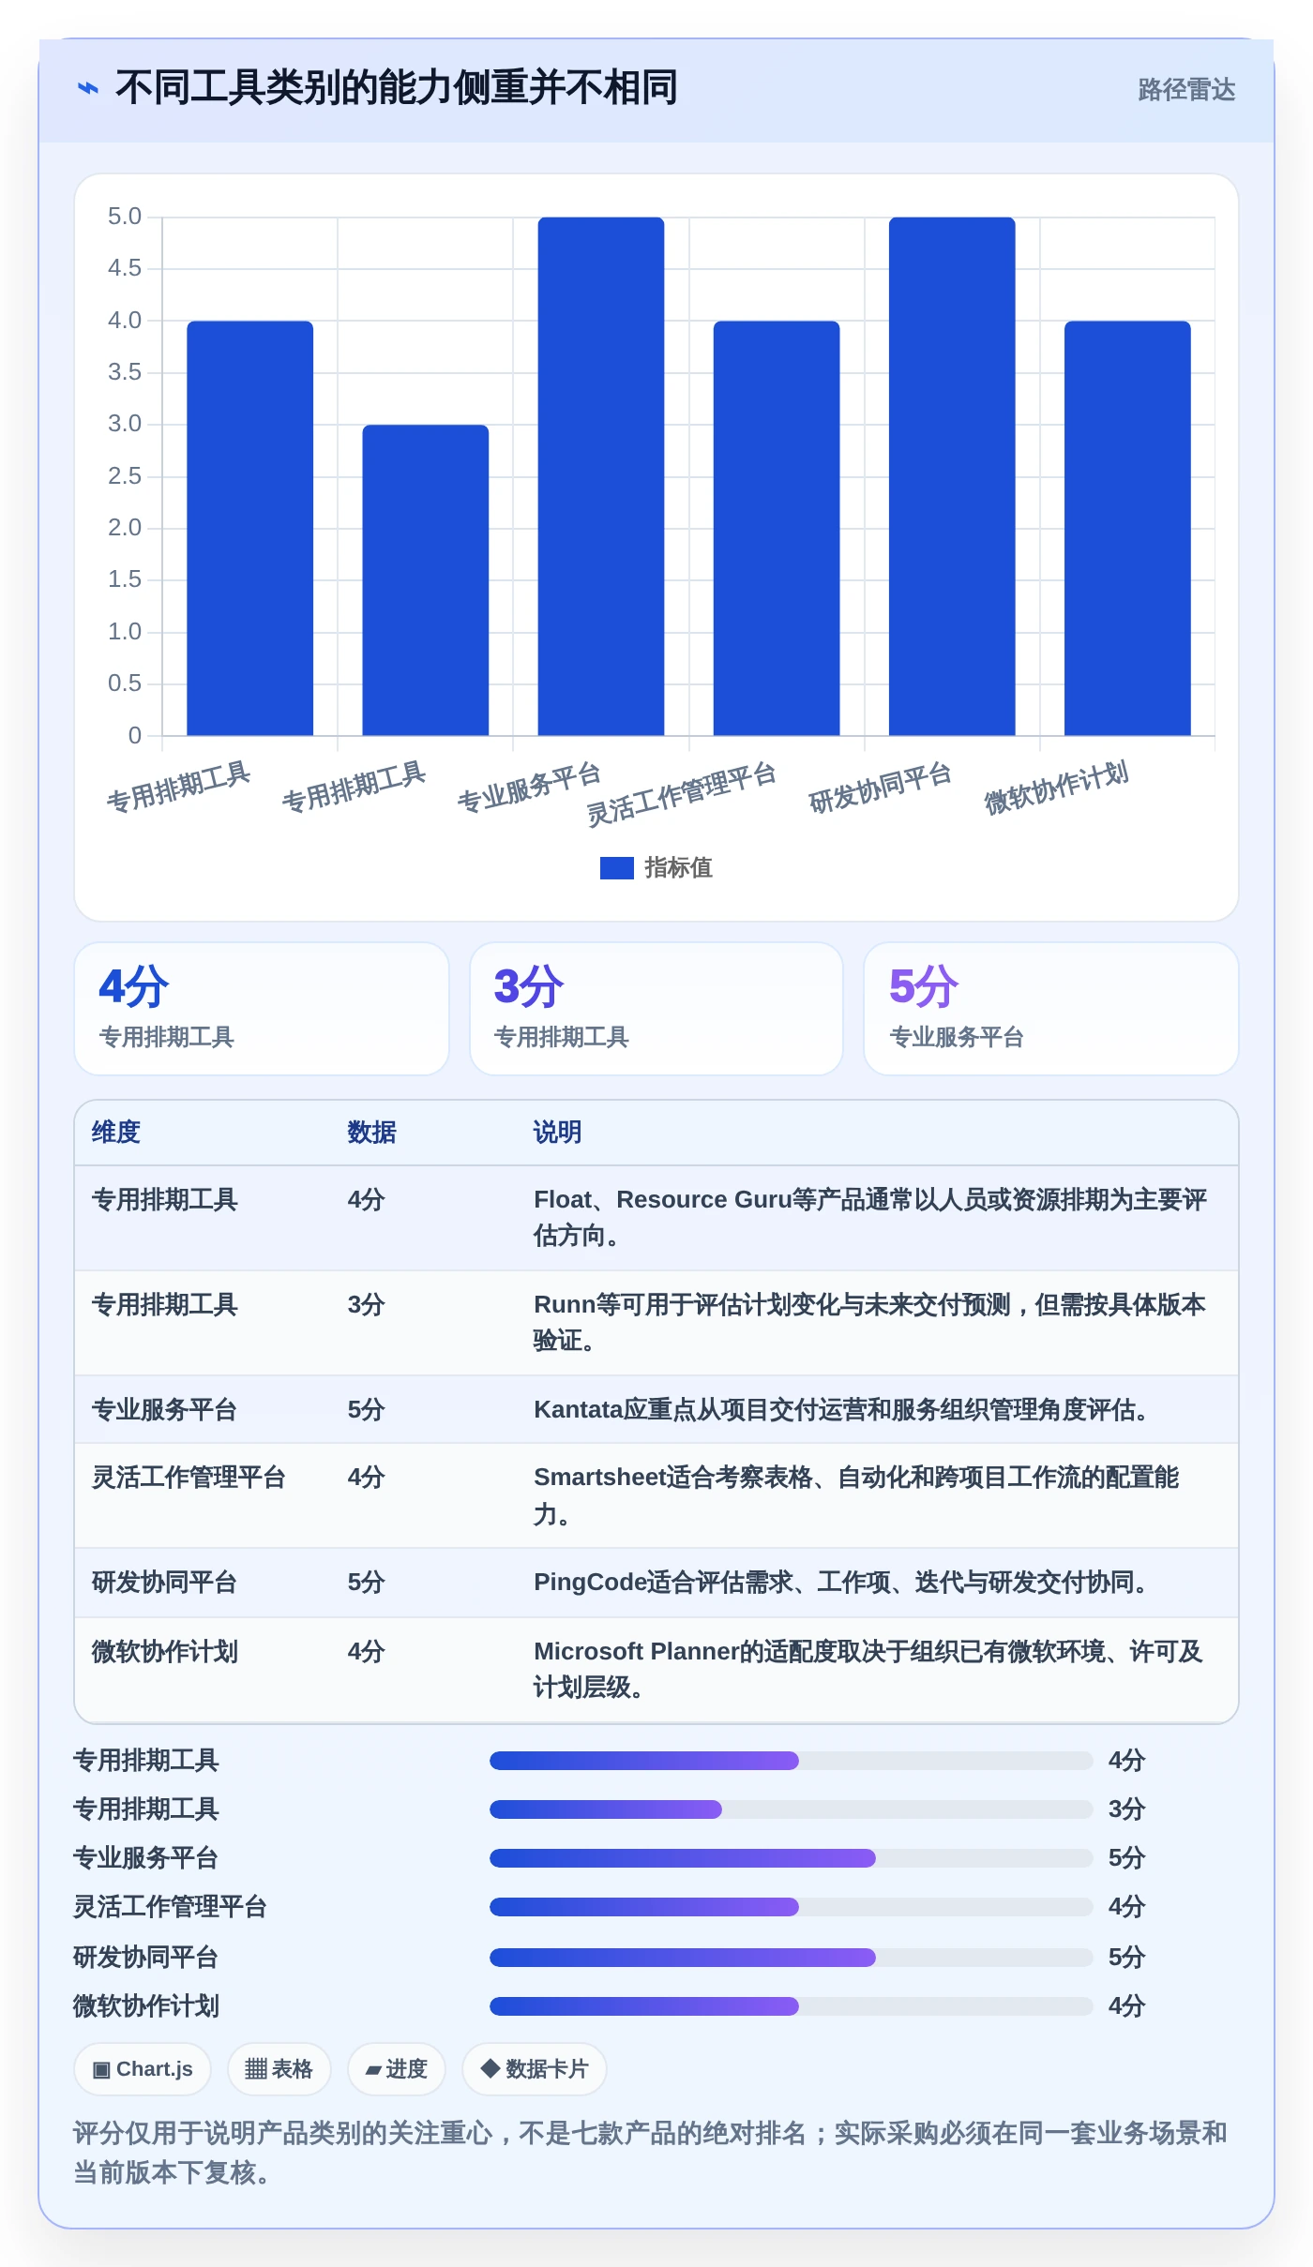Click the blue lightning icon beside the title
Image resolution: width=1313 pixels, height=2267 pixels.
[88, 88]
